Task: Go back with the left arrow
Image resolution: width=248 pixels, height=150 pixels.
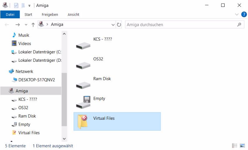Action: point(7,25)
